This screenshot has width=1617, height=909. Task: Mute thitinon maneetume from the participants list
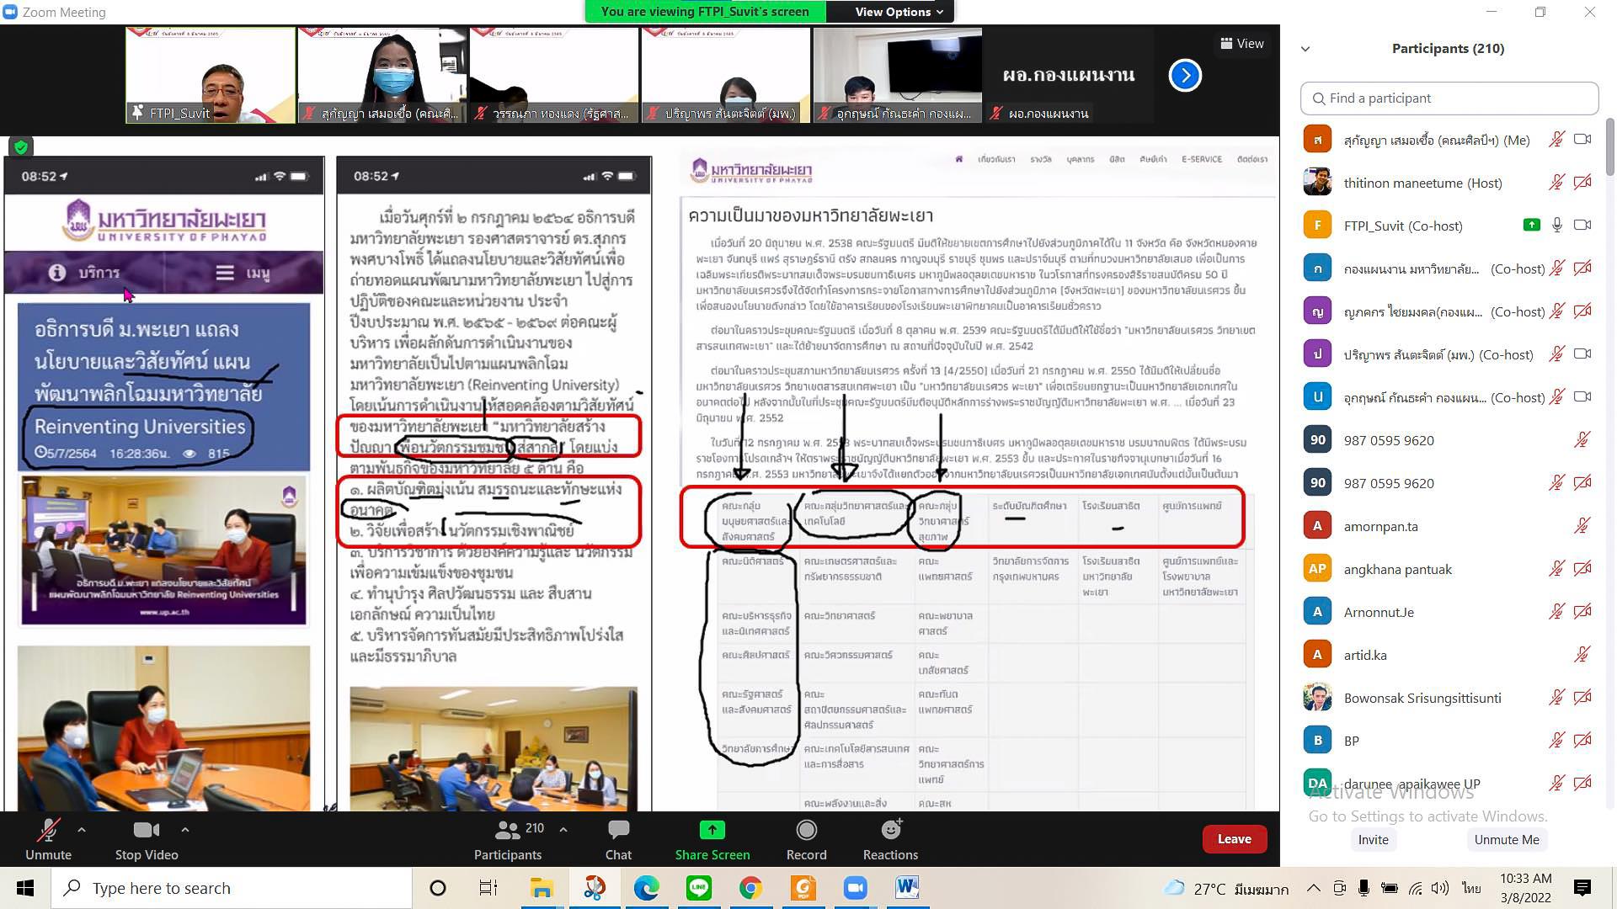tap(1557, 182)
